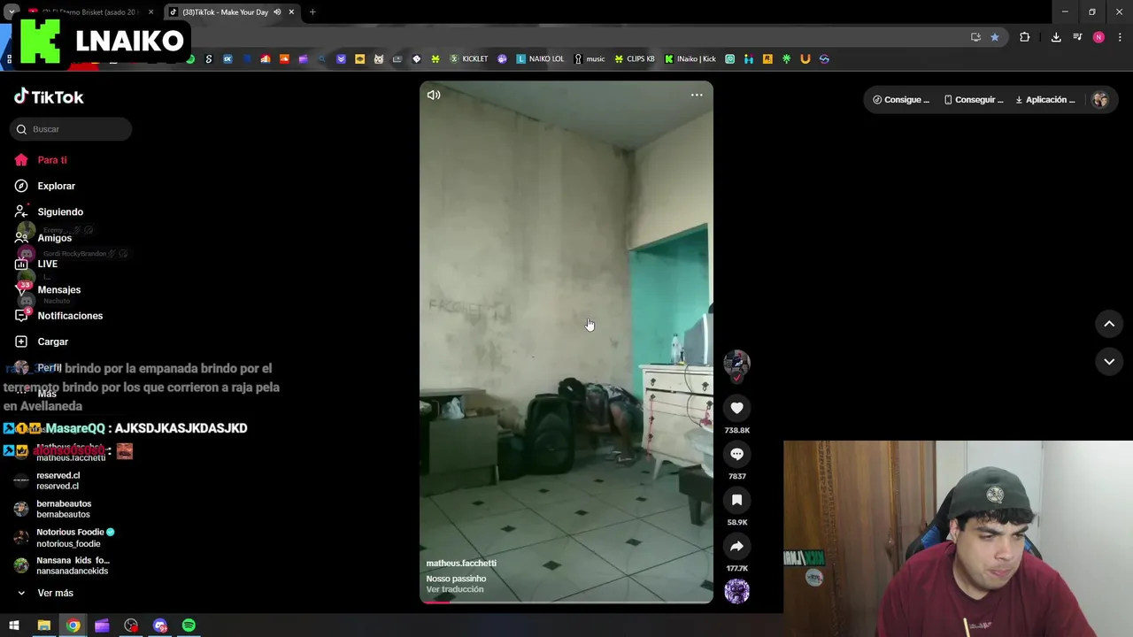Open Chrome media controls icon
Screen dimensions: 1133x637
point(1077,37)
